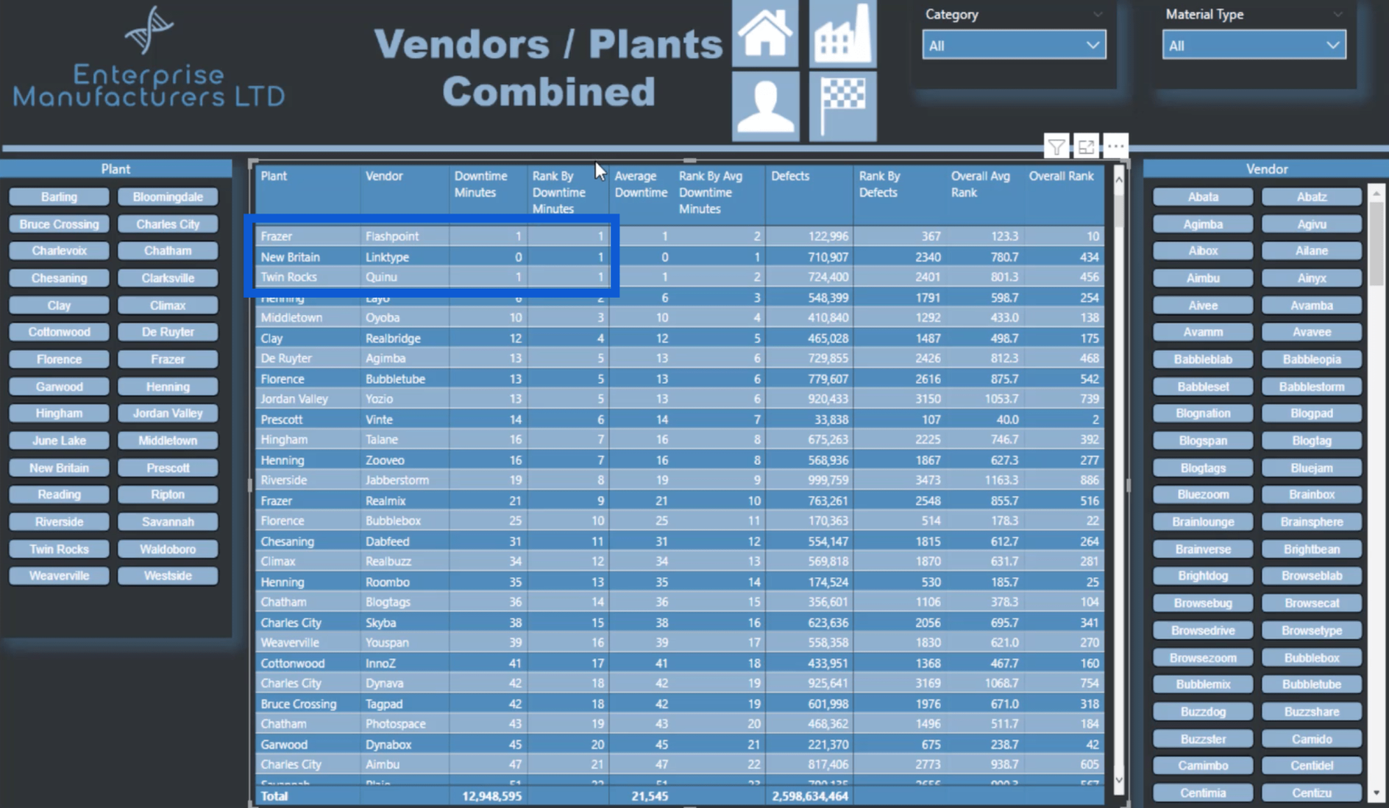Filter by the Abata vendor button
1389x808 pixels.
coord(1203,197)
